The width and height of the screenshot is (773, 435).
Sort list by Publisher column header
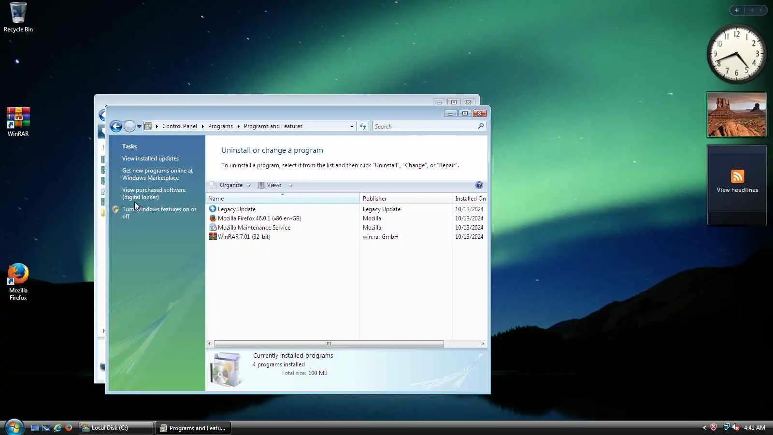click(406, 199)
